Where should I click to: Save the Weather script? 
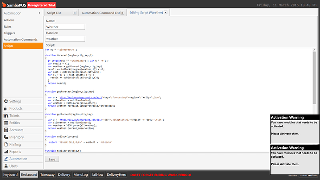point(52,159)
